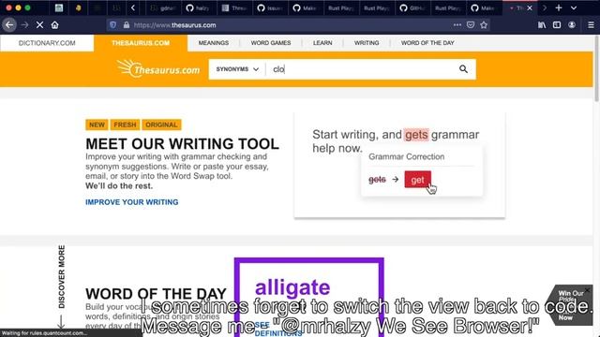
Task: Click the Grammar Correction label
Action: click(x=406, y=156)
